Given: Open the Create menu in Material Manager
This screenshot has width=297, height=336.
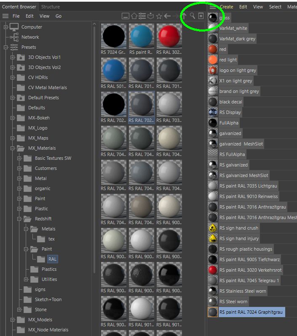Looking at the screenshot, I should [x=226, y=7].
